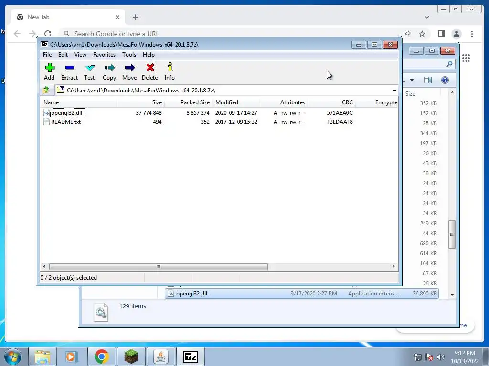Screen dimensions: 489x366
Task: Click the 571AEA0C CRC value
Action: [x=340, y=113]
